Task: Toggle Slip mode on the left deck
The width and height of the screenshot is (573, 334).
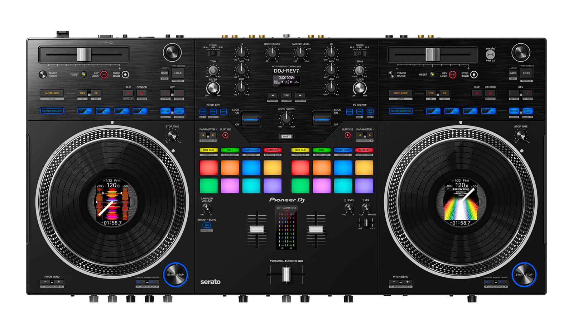Action: pyautogui.click(x=128, y=93)
